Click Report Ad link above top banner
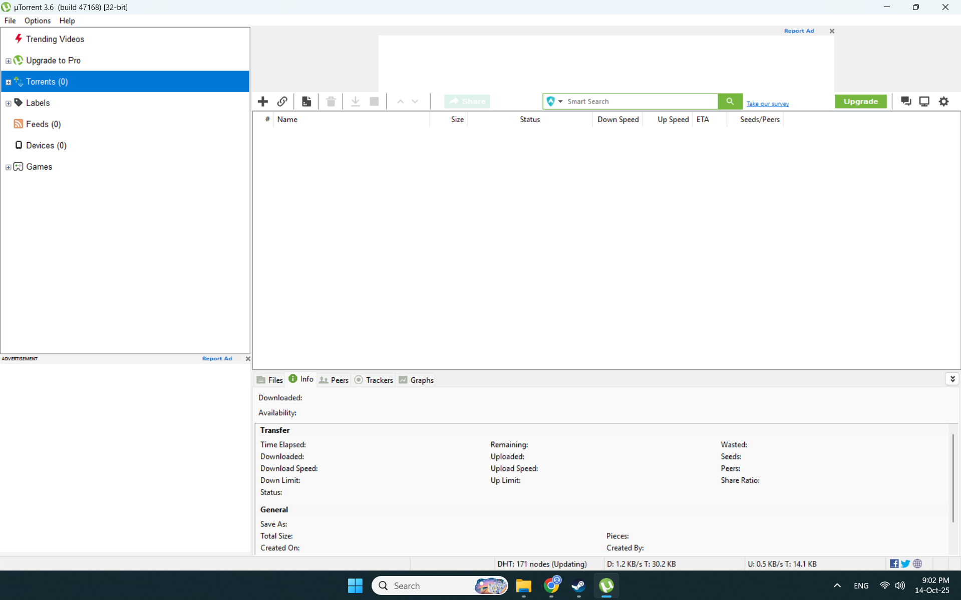The image size is (961, 600). click(799, 31)
